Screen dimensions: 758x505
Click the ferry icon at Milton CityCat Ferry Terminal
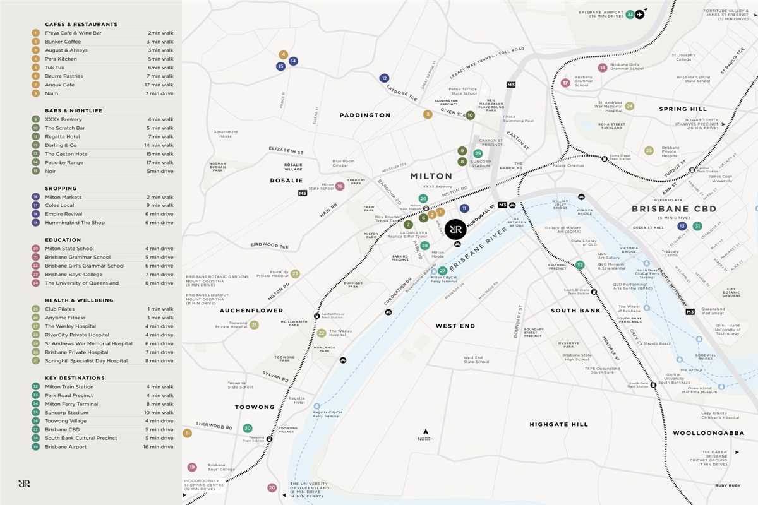(x=434, y=271)
